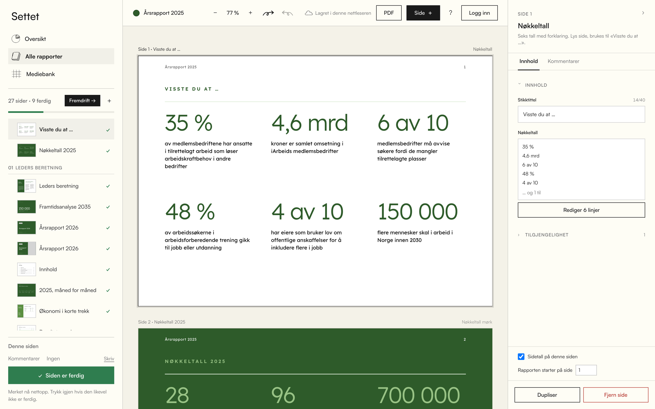This screenshot has width=655, height=409.
Task: Click the 77 % zoom value
Action: [233, 13]
